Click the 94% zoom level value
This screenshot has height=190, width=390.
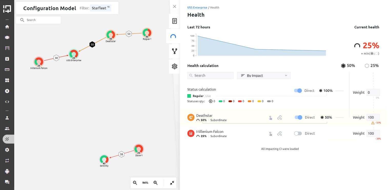(x=145, y=183)
